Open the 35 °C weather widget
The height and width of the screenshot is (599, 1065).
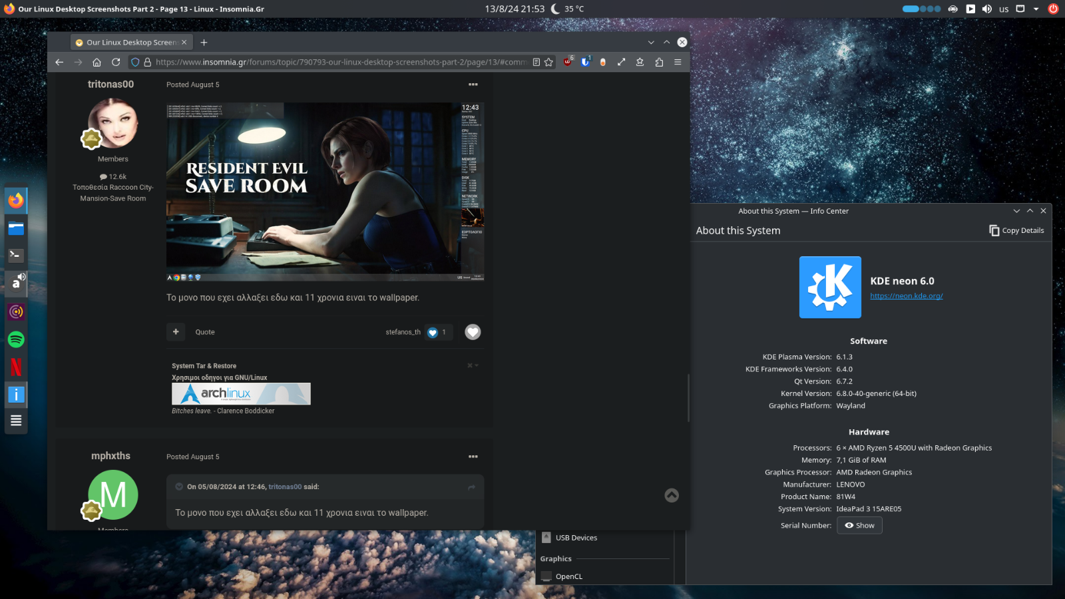(x=567, y=9)
